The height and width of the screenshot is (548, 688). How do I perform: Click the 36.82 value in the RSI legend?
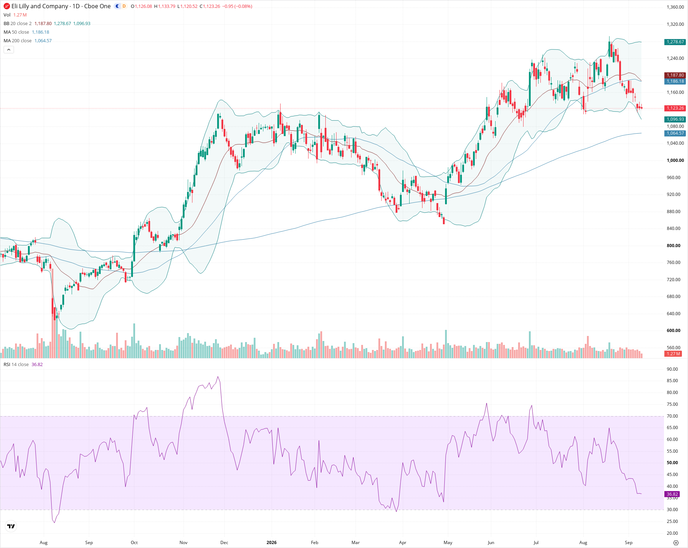[x=37, y=364]
